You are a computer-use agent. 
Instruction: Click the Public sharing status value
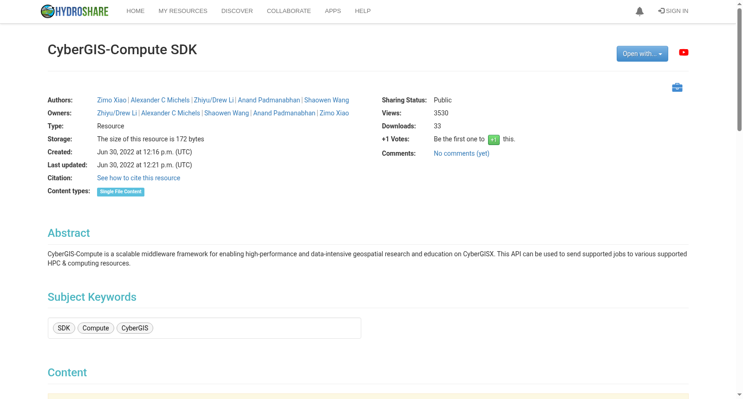(443, 100)
